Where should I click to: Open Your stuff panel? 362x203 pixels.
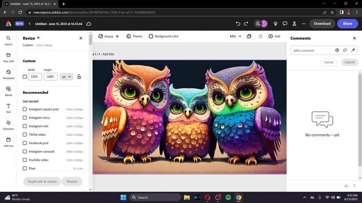tap(8, 58)
